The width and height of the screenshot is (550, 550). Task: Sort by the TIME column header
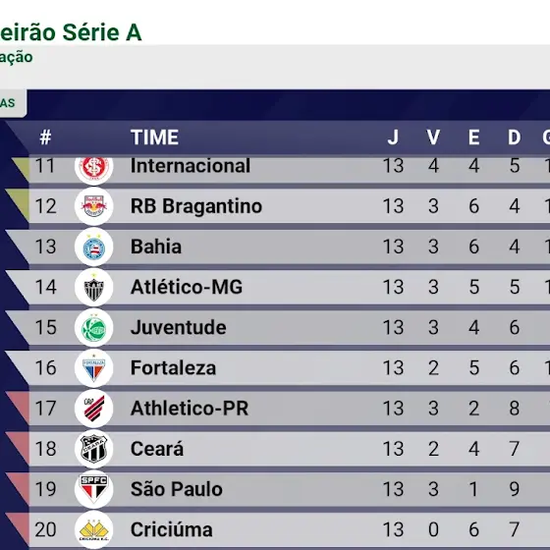[x=154, y=137]
